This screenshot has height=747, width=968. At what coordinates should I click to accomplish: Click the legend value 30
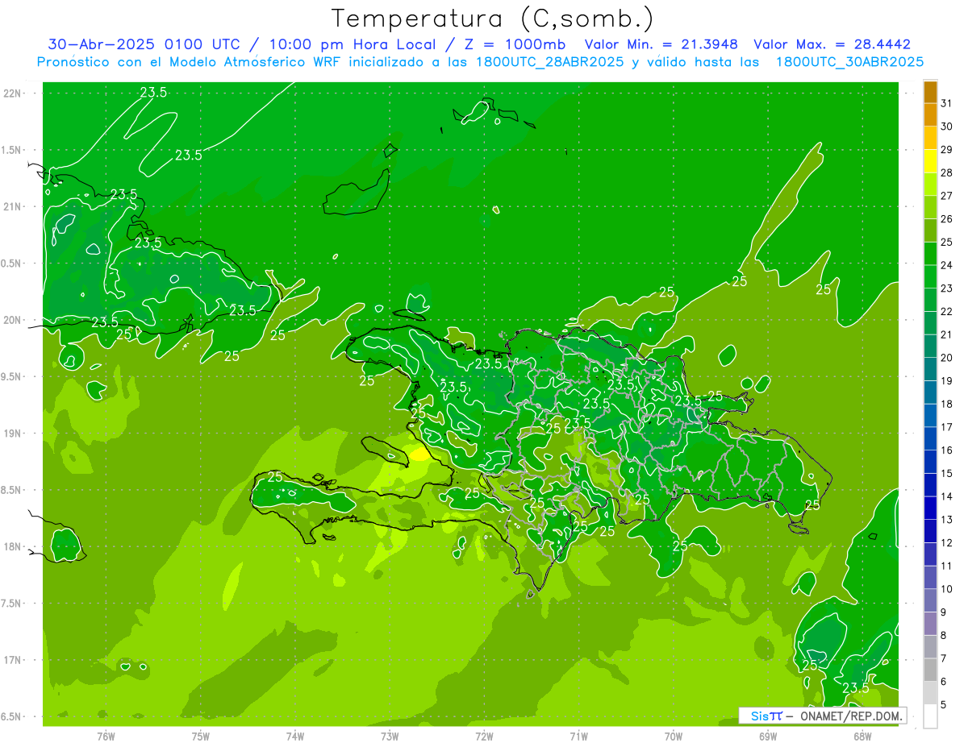[946, 127]
